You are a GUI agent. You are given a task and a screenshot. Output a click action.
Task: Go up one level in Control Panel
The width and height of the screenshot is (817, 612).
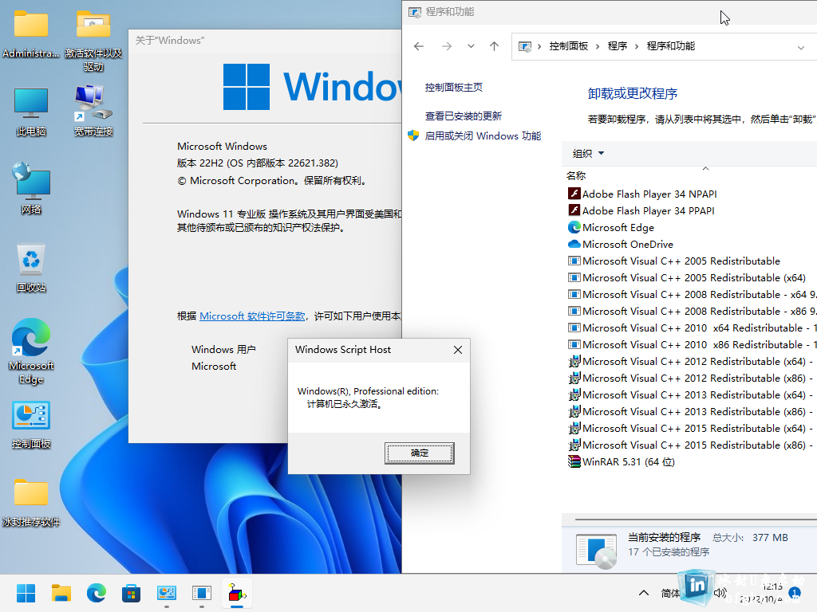pos(494,46)
